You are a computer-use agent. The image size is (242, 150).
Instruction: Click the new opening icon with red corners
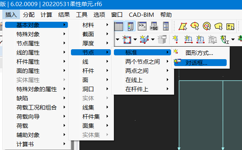[127, 40]
